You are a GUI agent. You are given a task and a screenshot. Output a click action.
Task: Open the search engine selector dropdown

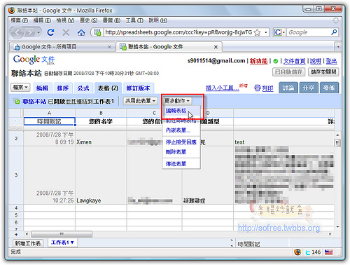click(x=279, y=32)
